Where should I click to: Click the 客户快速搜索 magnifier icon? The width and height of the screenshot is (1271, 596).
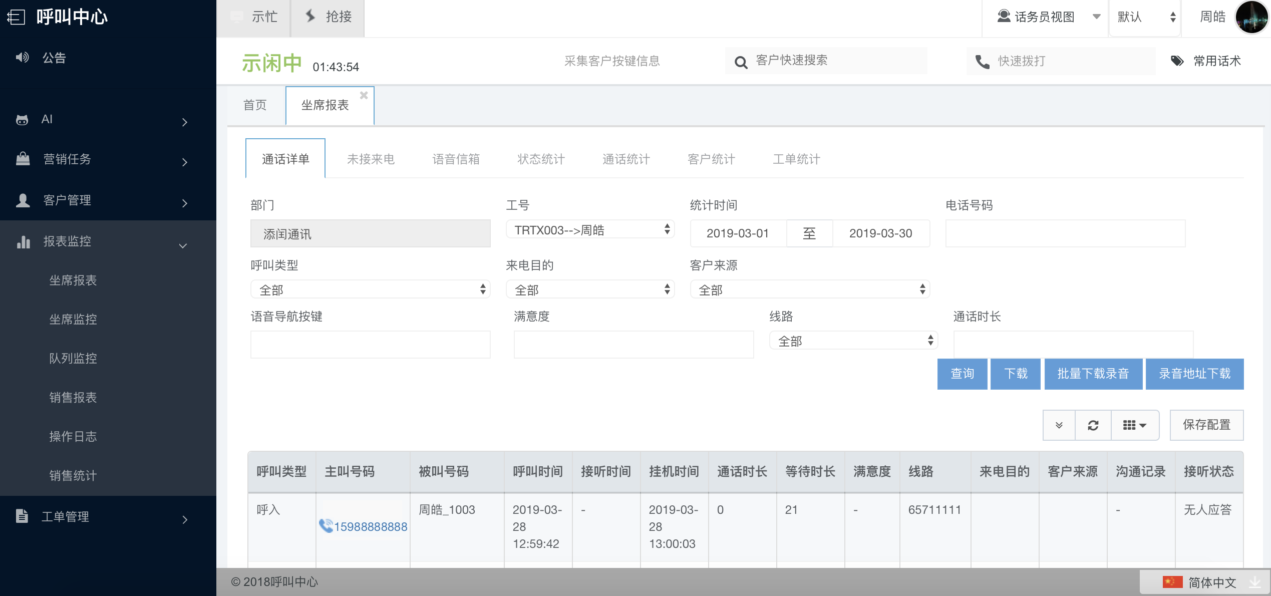click(741, 62)
